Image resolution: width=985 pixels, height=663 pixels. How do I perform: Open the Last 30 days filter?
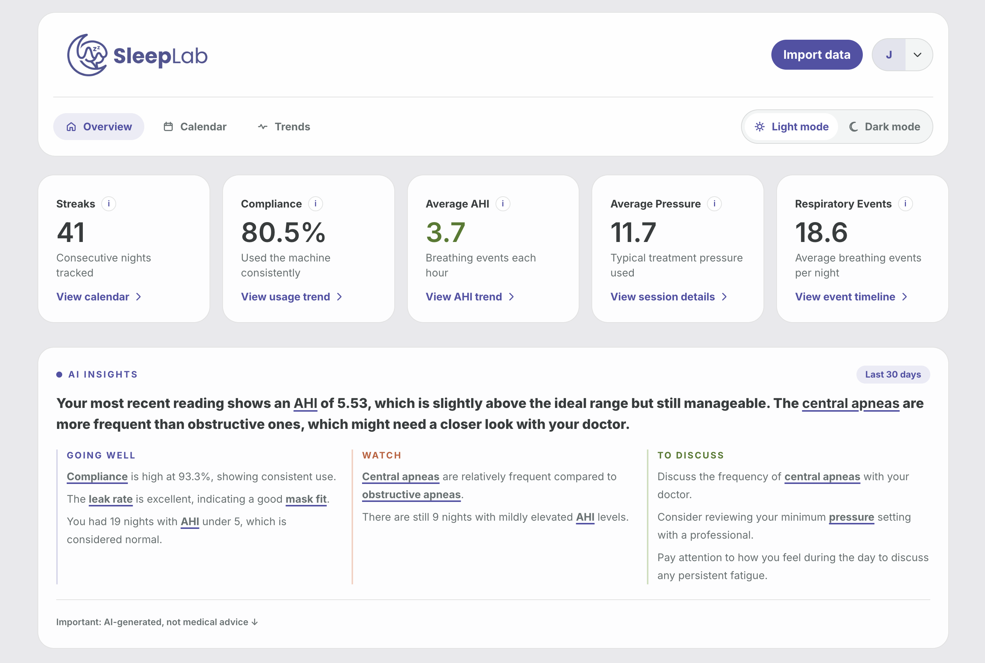click(893, 374)
